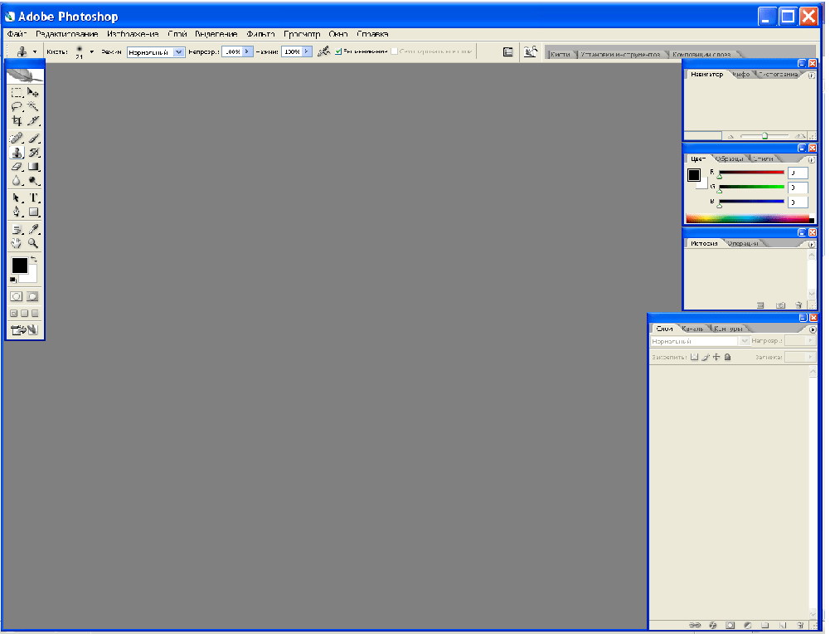The height and width of the screenshot is (634, 830).
Task: Open the Navigator panel flyout menu
Action: (x=812, y=76)
